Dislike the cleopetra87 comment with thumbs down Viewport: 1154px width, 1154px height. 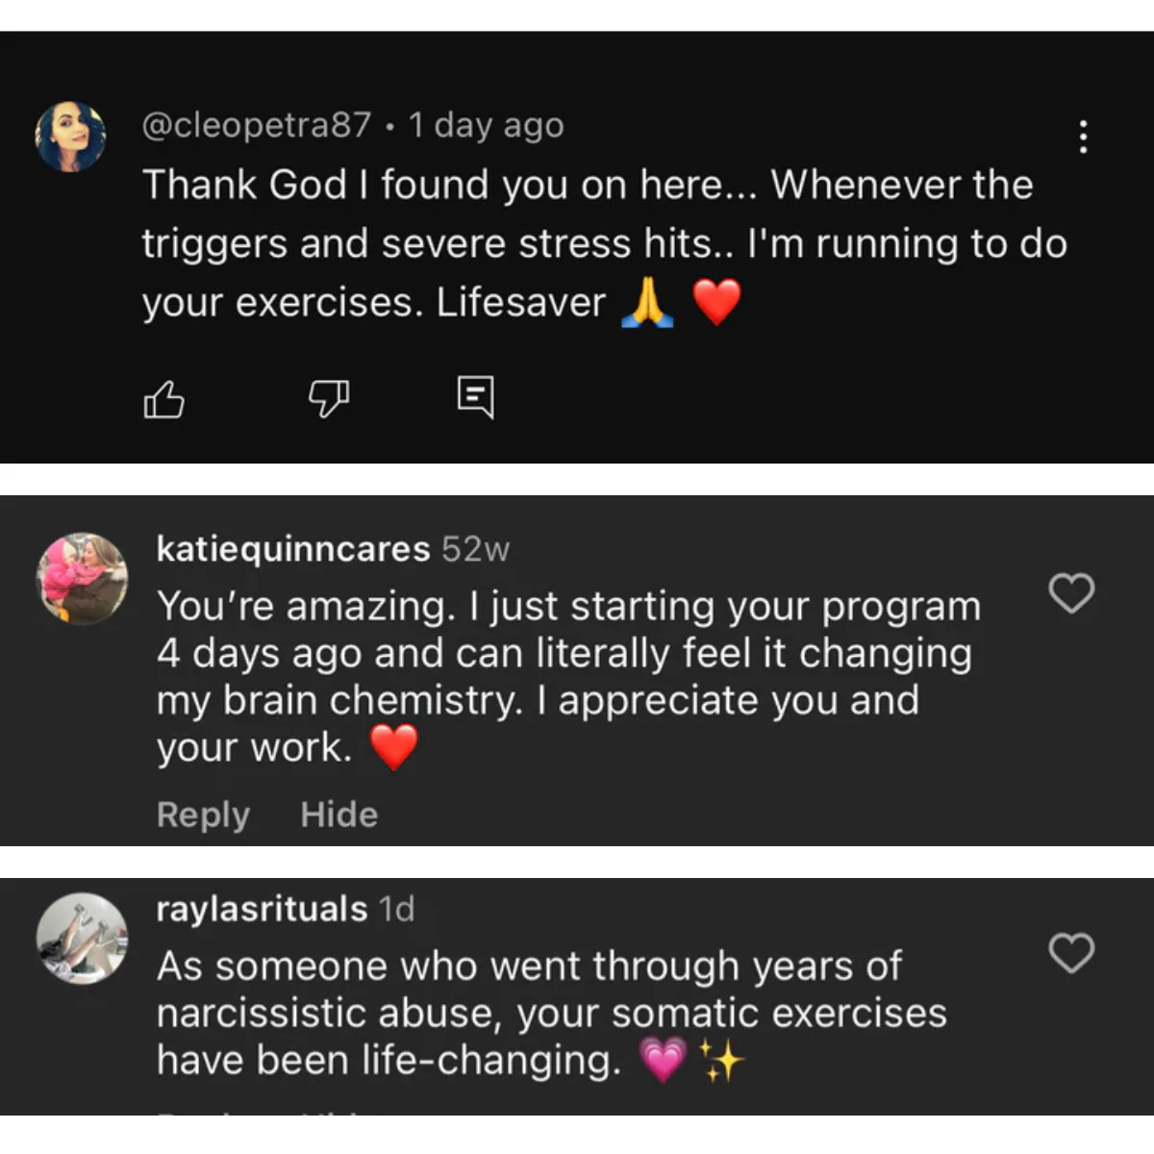click(328, 397)
